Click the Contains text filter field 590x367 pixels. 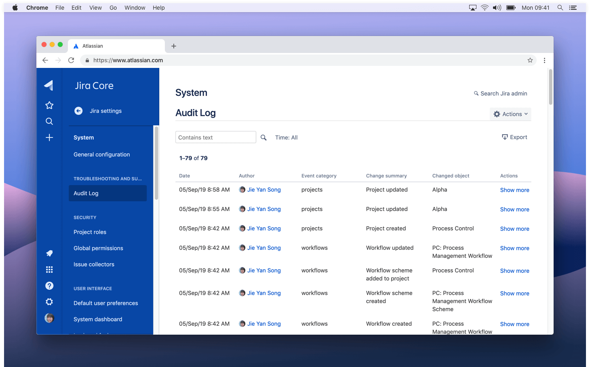pos(215,137)
